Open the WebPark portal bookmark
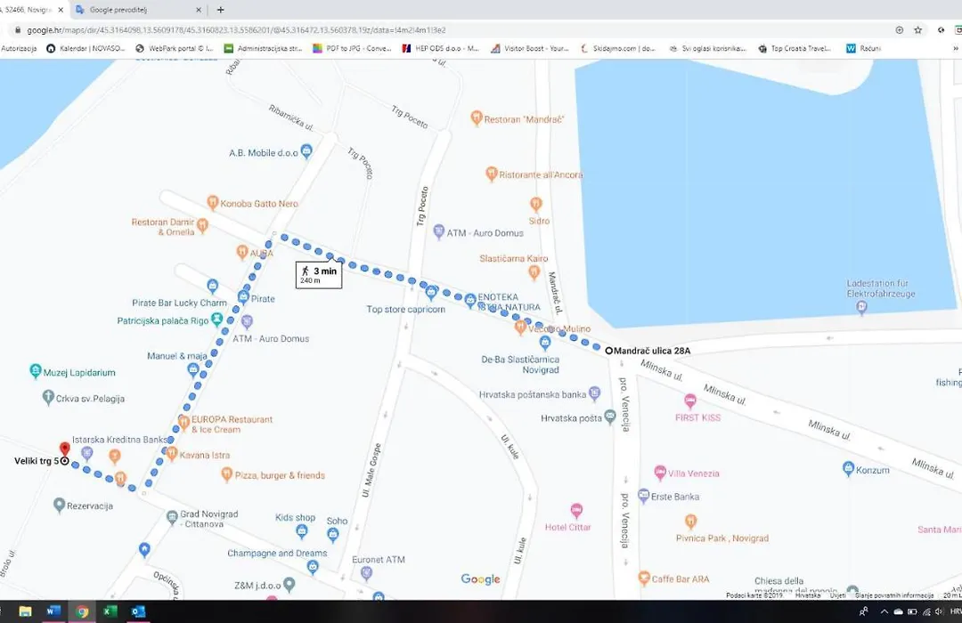 click(x=175, y=48)
